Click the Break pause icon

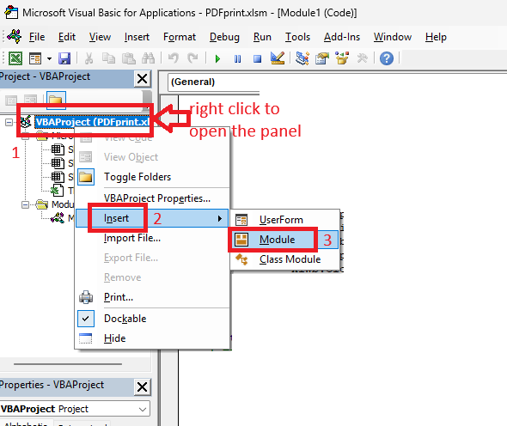[237, 58]
